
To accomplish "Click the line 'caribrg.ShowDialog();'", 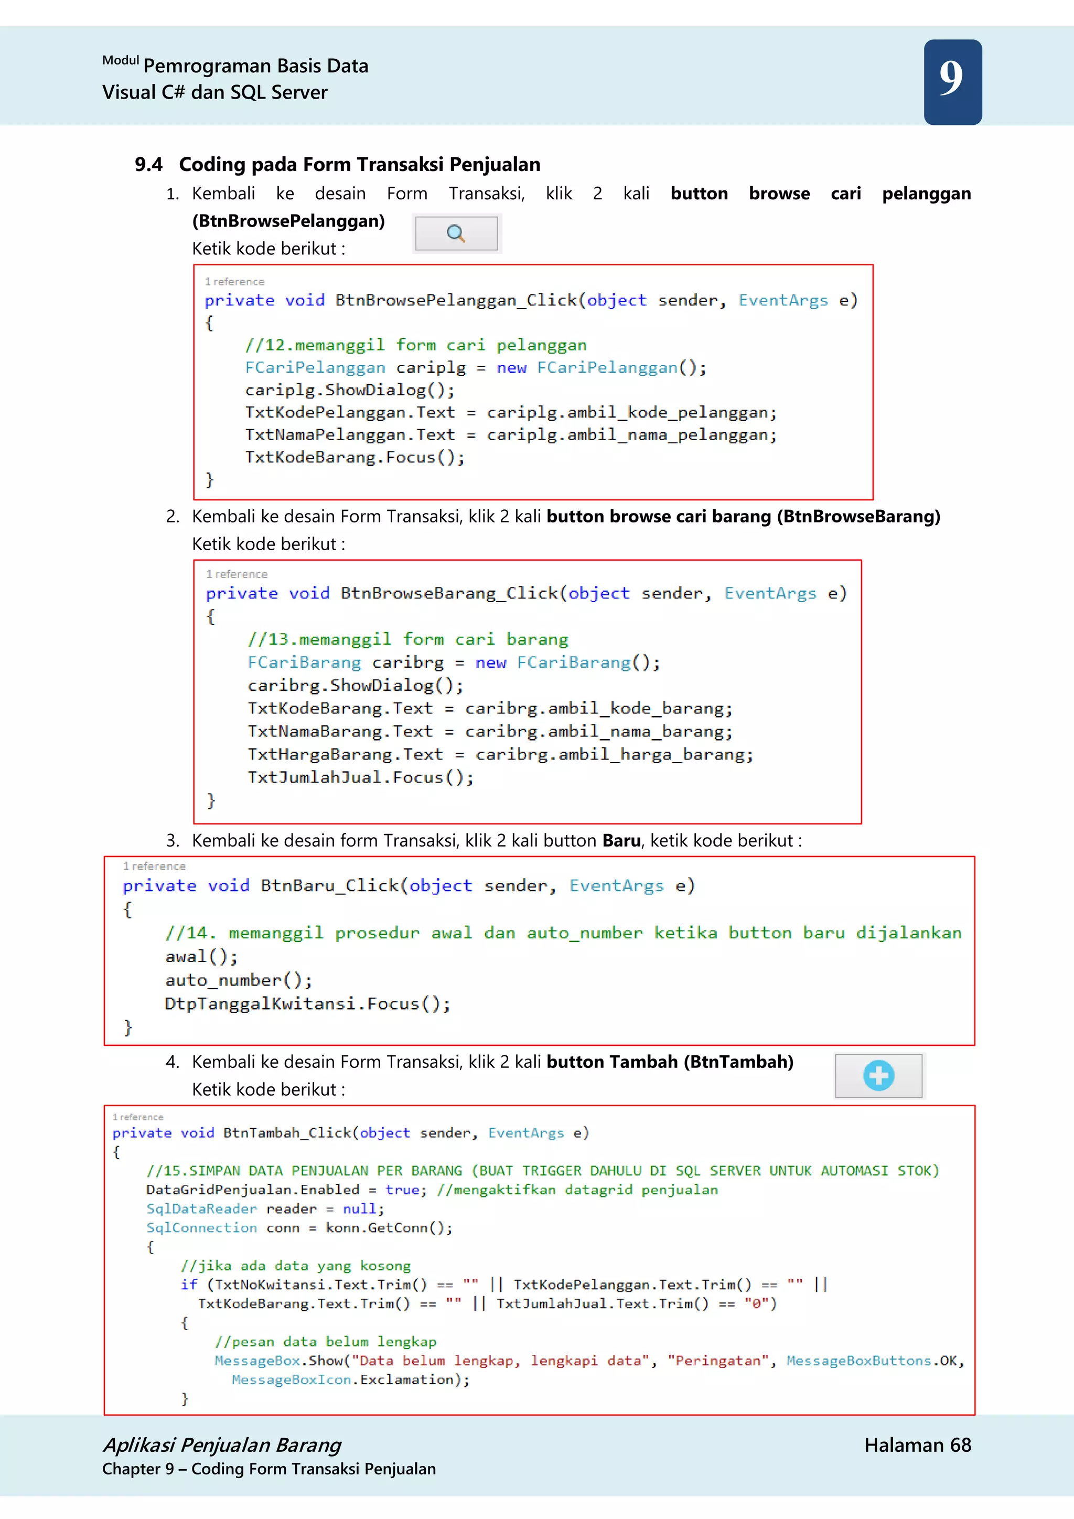I will click(x=355, y=686).
